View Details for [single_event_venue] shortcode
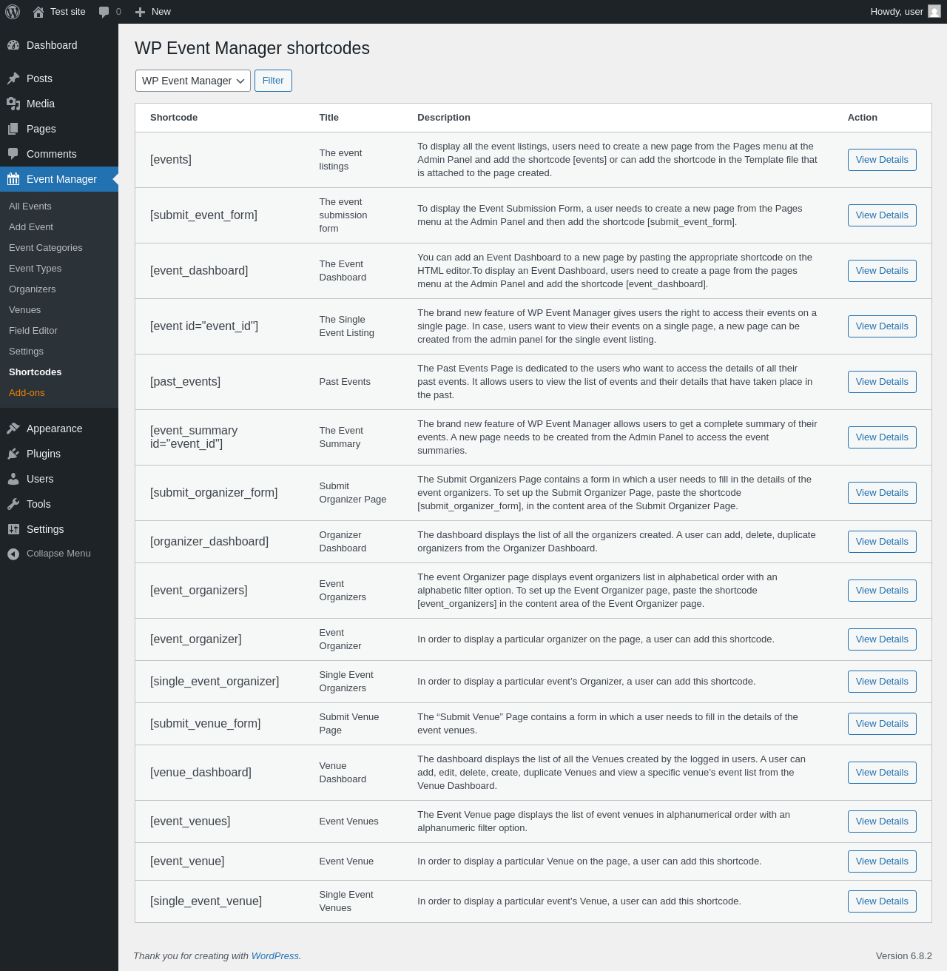 pos(882,901)
